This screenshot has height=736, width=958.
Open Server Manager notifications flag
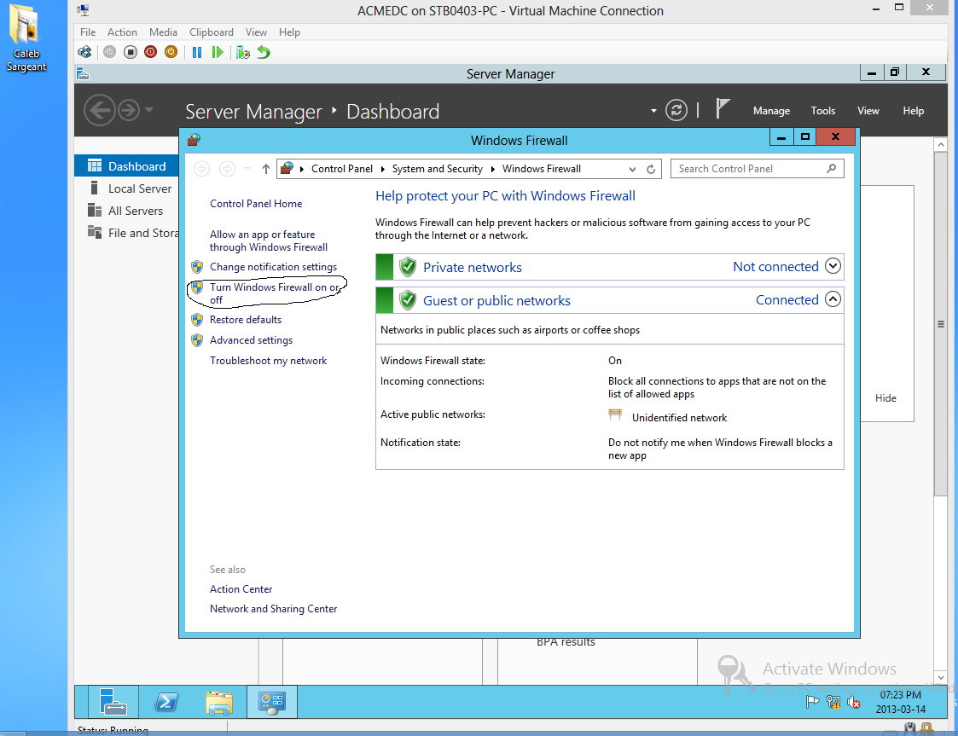coord(723,108)
